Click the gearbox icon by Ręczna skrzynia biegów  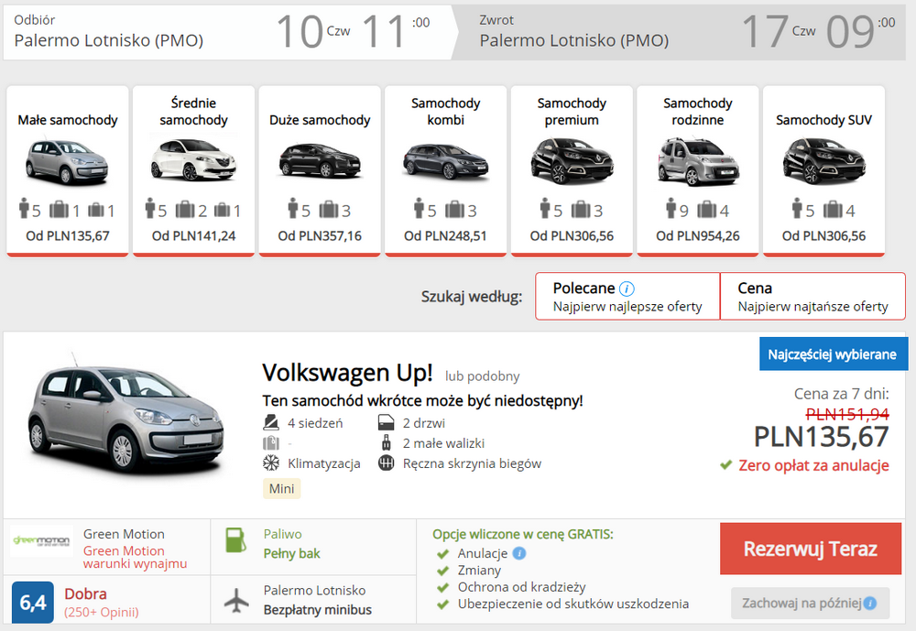387,463
